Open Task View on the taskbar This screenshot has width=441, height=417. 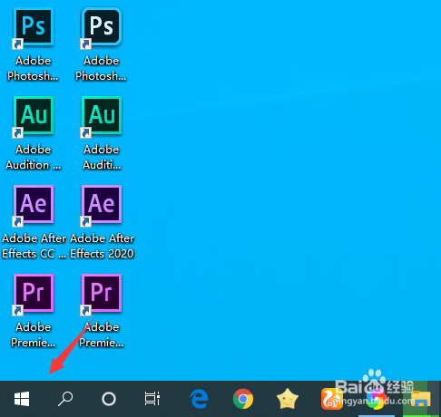[152, 399]
